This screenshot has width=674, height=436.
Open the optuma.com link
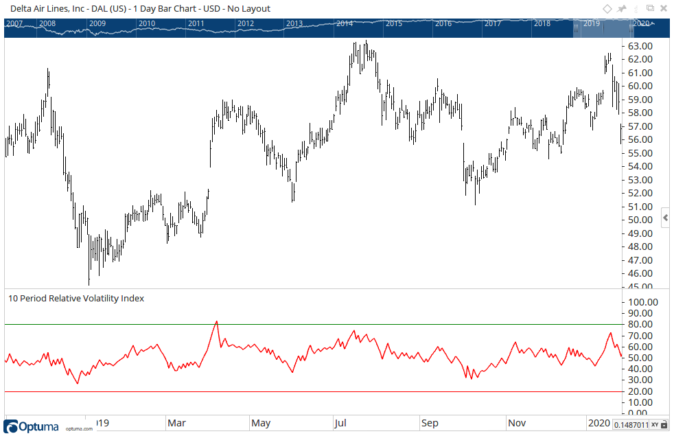point(79,428)
